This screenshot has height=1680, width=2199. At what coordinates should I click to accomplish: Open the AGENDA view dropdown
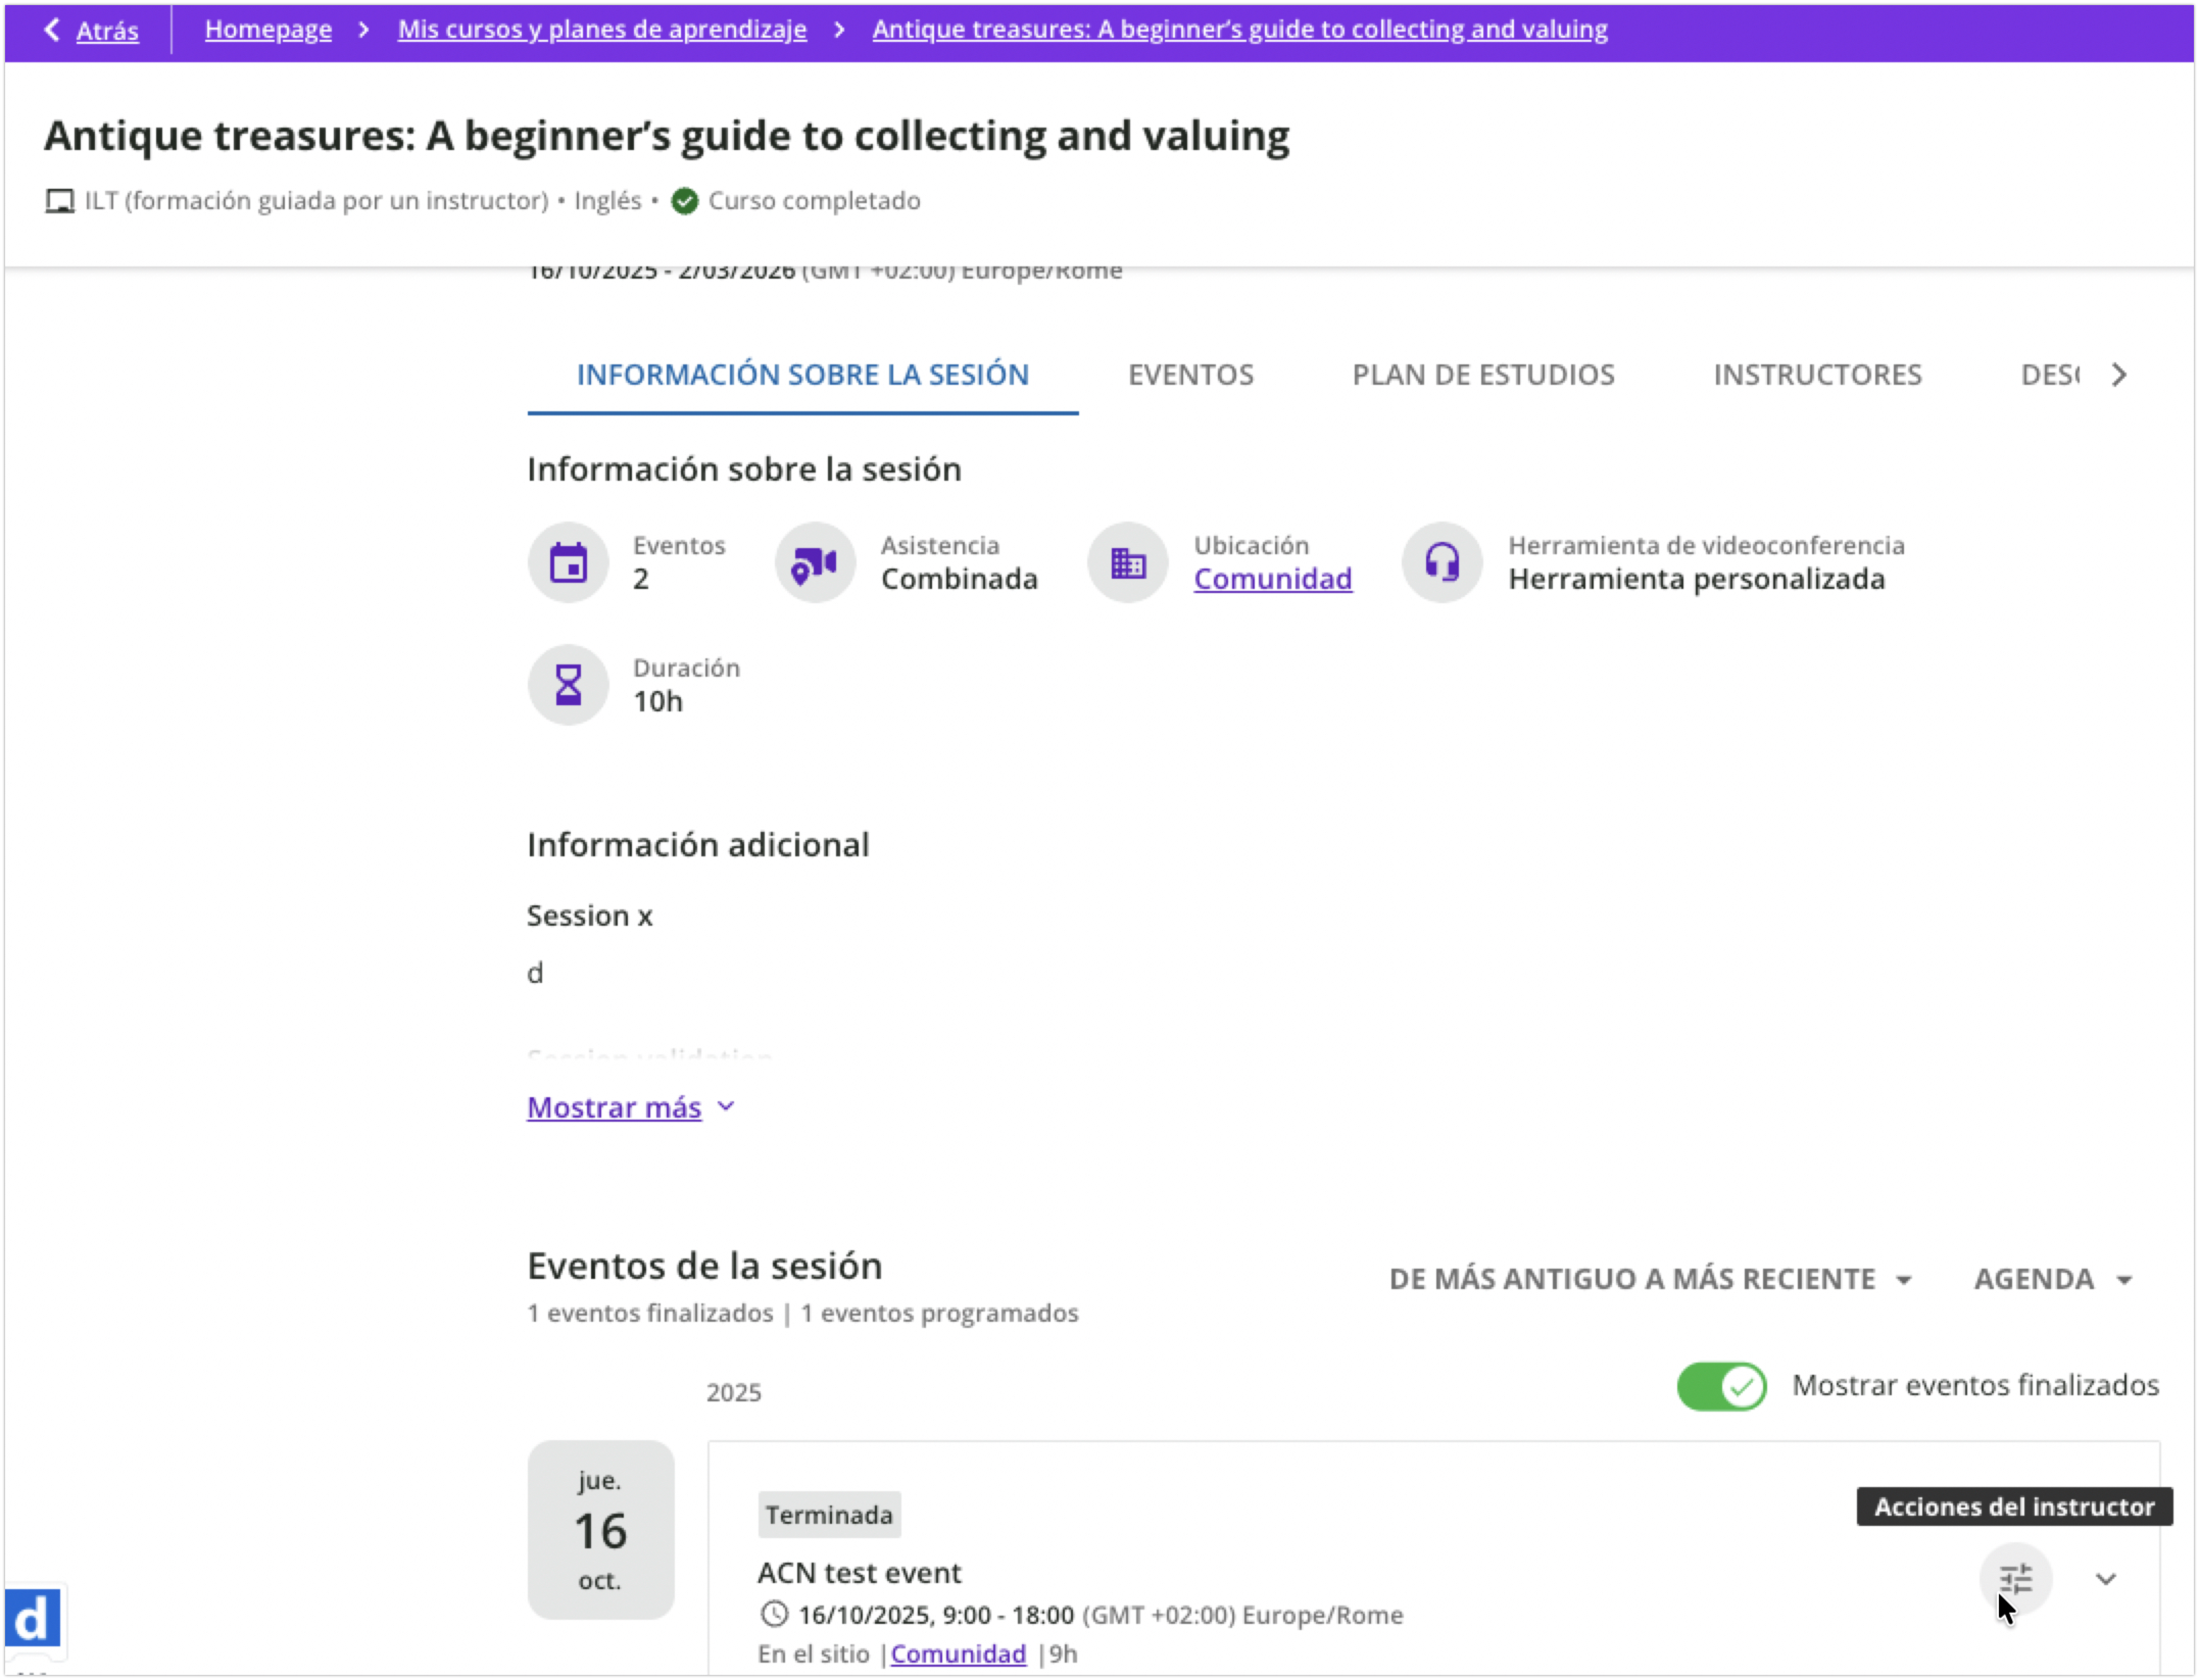(x=2052, y=1279)
